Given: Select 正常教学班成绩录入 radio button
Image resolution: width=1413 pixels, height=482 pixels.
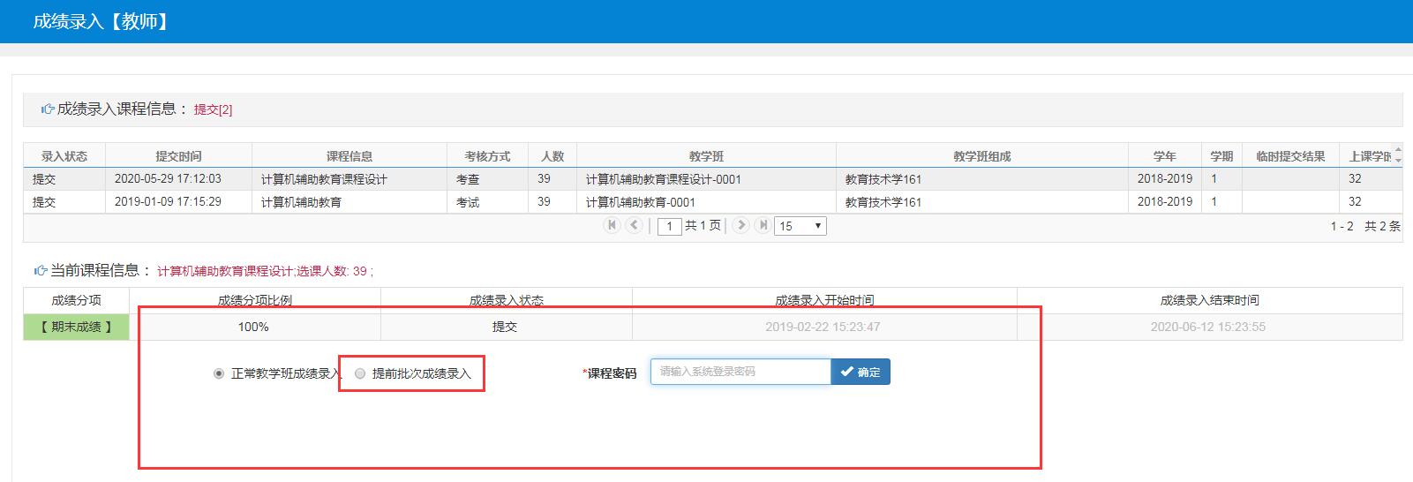Looking at the screenshot, I should [219, 373].
